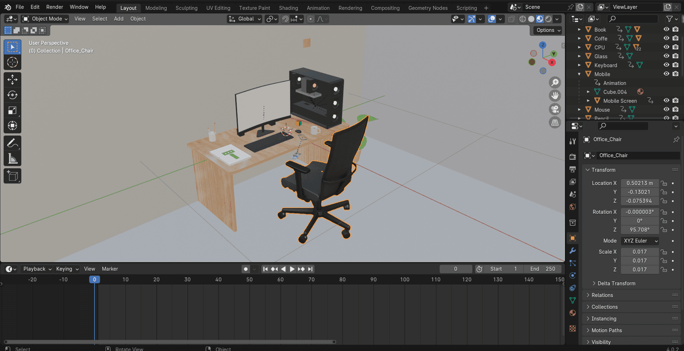Select the Rotate tool in the toolbar

[x=12, y=95]
